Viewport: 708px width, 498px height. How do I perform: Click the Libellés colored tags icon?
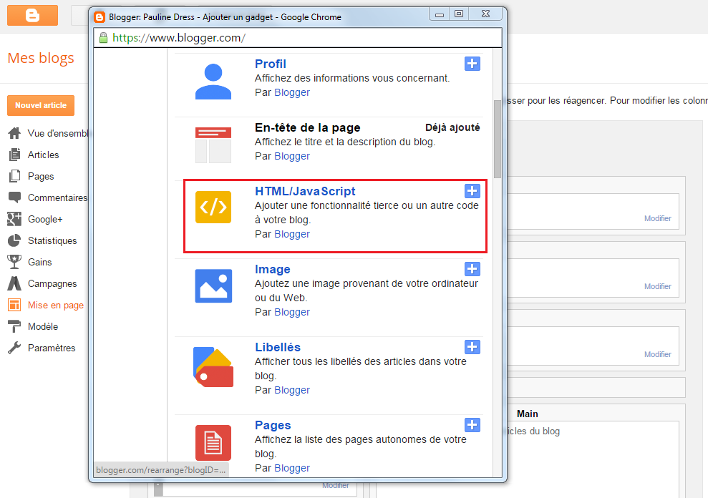(x=213, y=366)
